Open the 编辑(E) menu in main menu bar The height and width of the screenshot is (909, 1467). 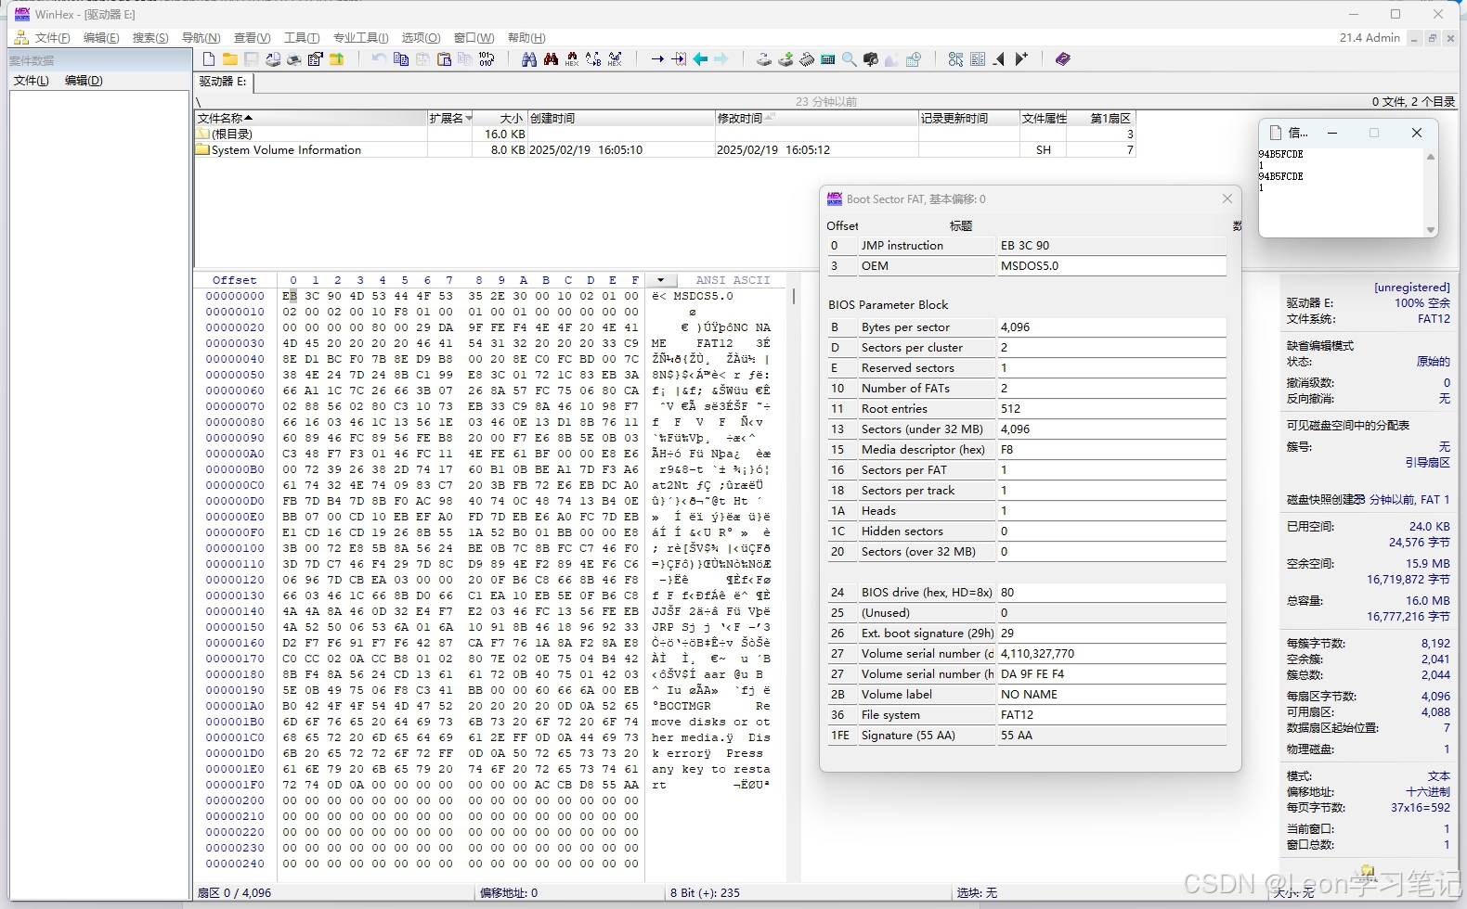[x=101, y=38]
